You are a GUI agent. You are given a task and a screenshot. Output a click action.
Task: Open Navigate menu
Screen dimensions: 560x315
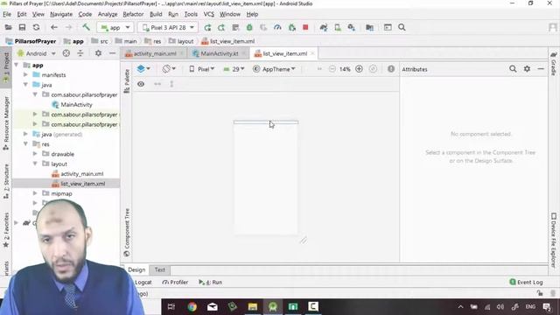(x=61, y=14)
